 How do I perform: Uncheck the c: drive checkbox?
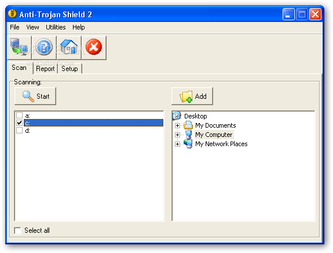click(x=19, y=122)
